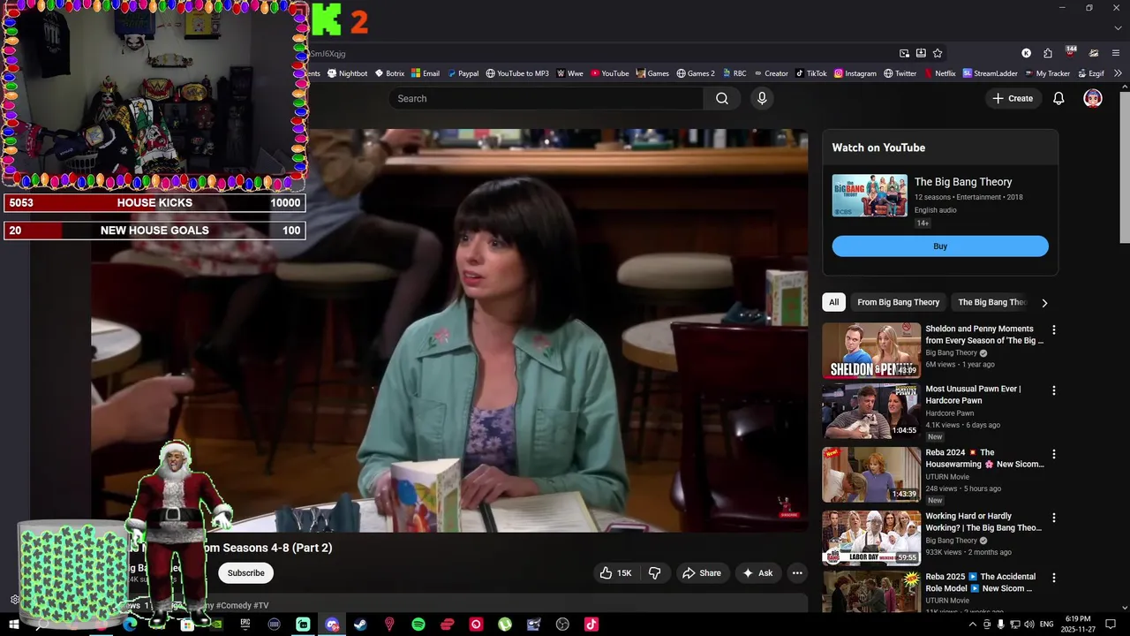Open Most Unusual Pawn Ever video title

pos(973,395)
